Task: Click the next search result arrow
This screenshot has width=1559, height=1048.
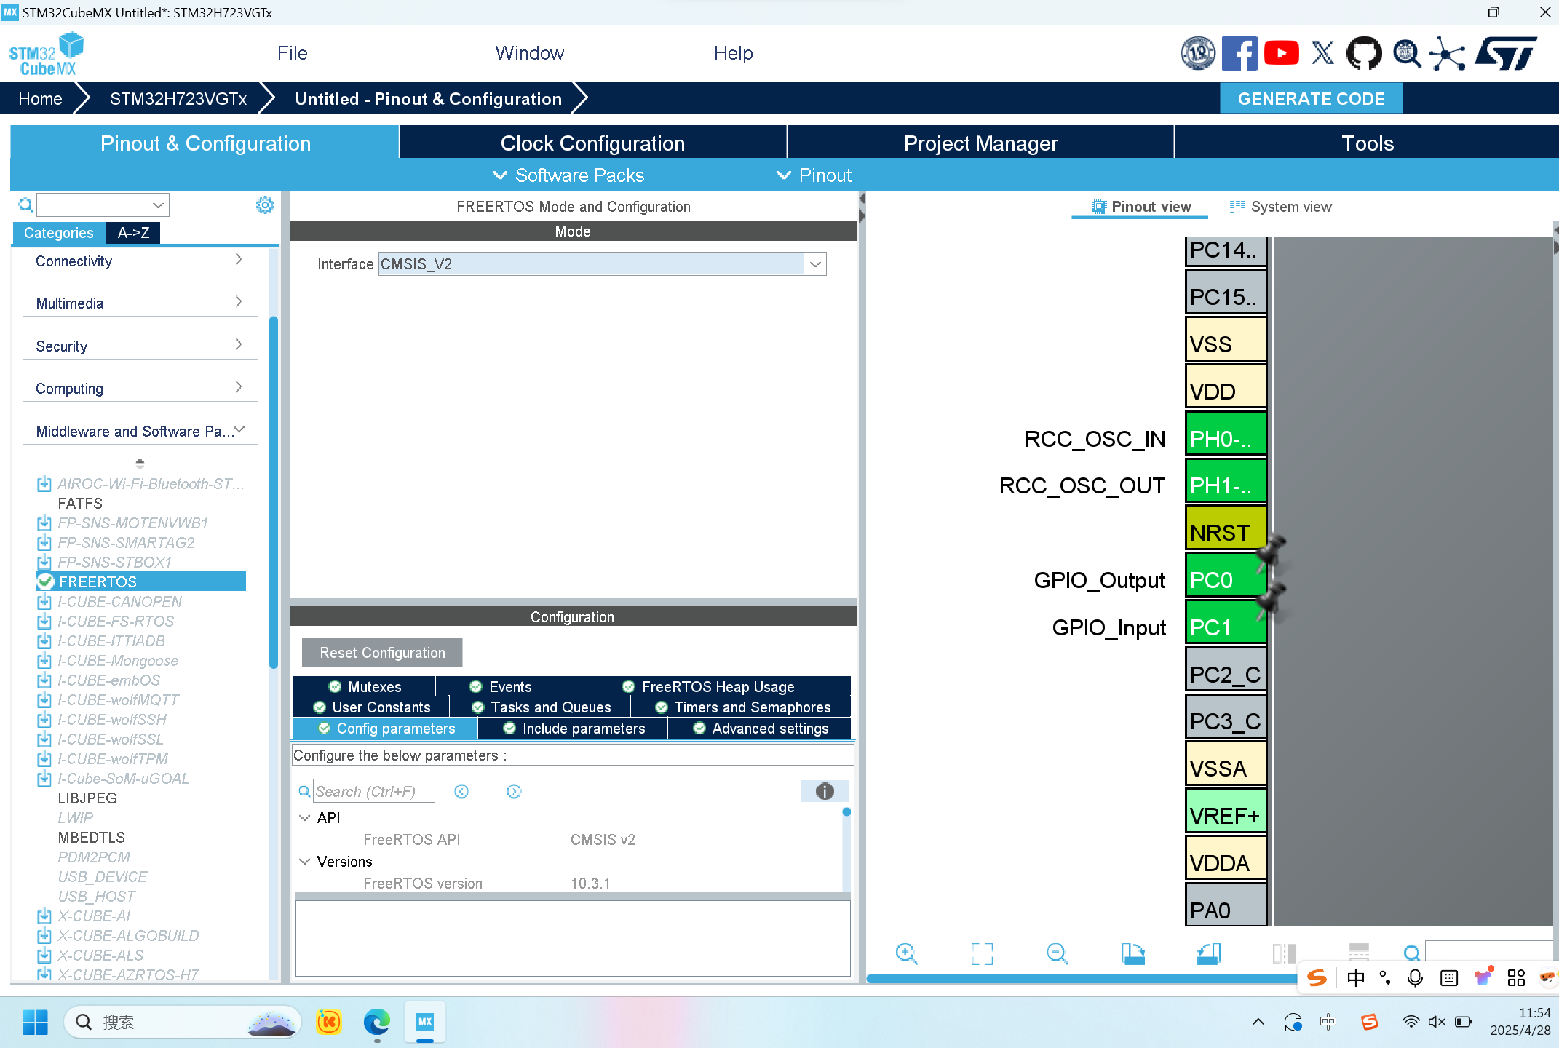Action: (514, 791)
